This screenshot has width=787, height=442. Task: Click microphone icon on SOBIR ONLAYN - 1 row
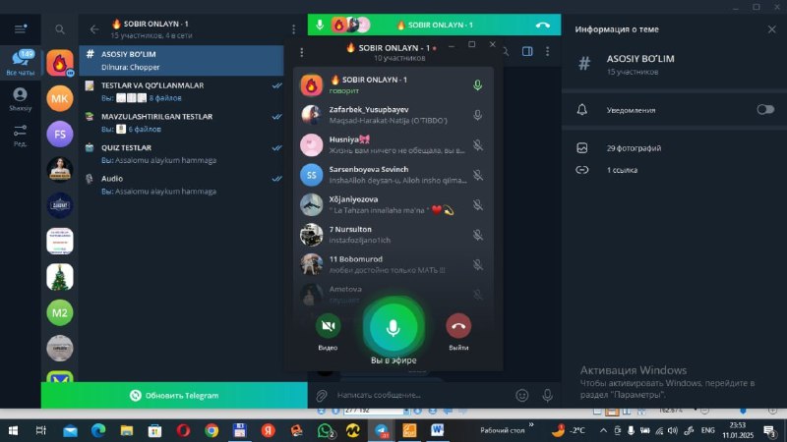[x=477, y=84]
